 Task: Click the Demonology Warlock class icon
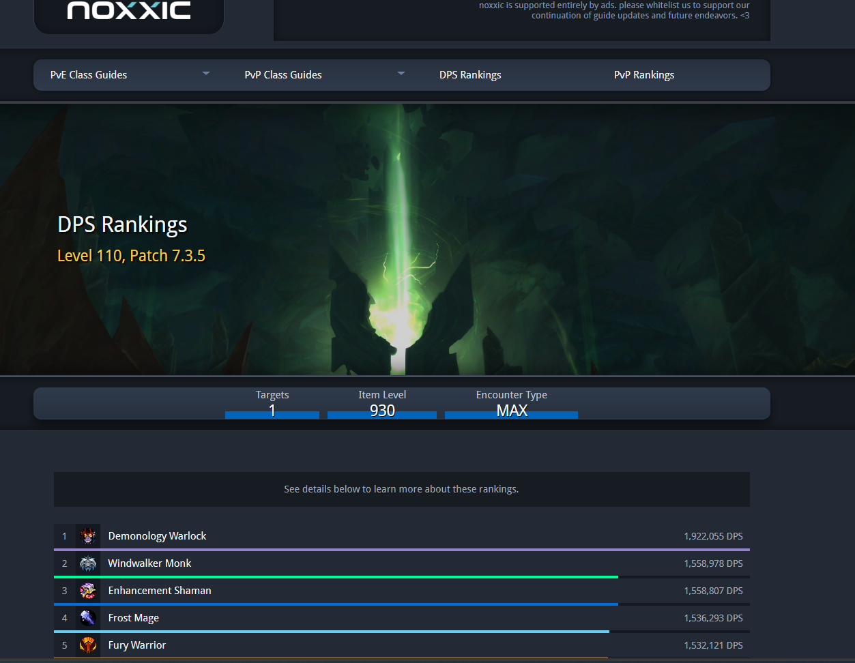(x=87, y=536)
